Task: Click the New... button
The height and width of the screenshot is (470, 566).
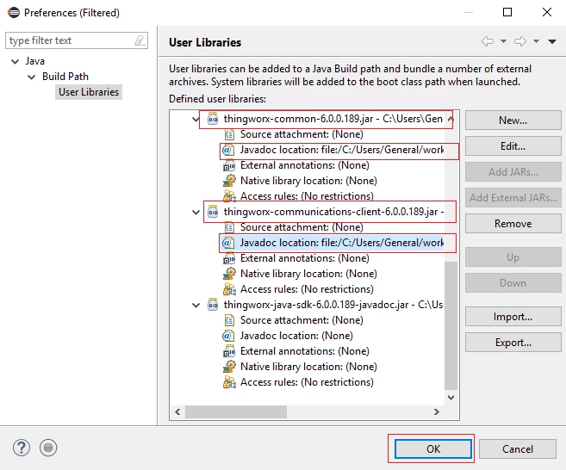Action: click(513, 121)
